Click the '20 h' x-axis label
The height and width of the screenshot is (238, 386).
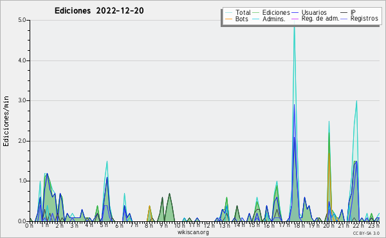(328, 226)
